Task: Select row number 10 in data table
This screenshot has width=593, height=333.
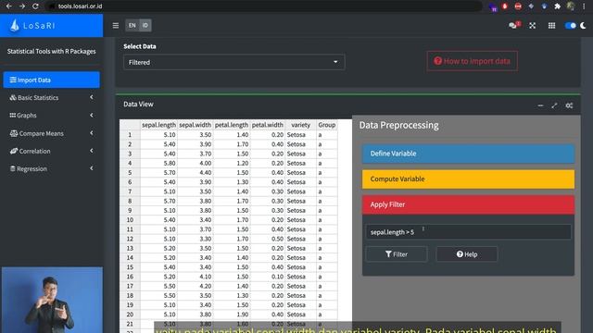Action: click(x=130, y=220)
